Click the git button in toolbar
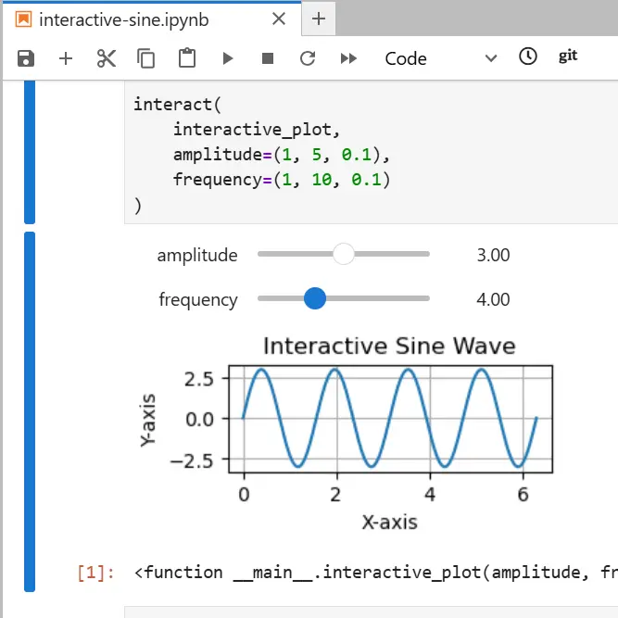This screenshot has width=618, height=618. [568, 57]
